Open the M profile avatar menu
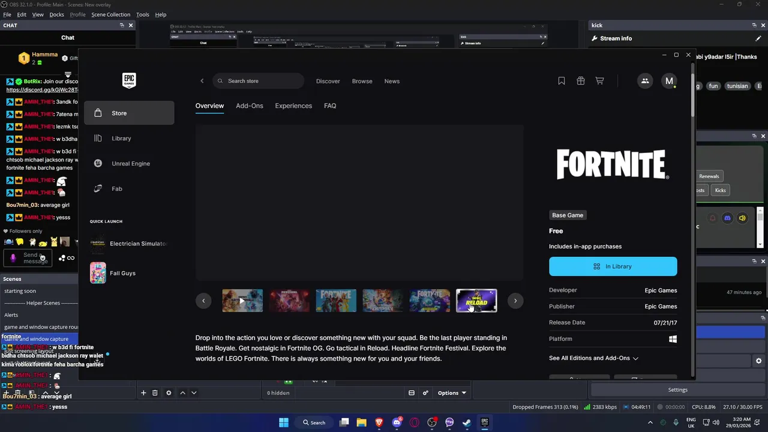This screenshot has width=768, height=432. tap(669, 81)
